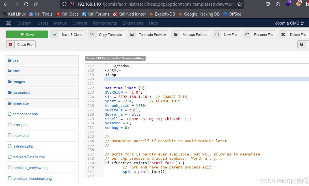309x186 pixels.
Task: Click Copy Template button label
Action: click(x=110, y=35)
